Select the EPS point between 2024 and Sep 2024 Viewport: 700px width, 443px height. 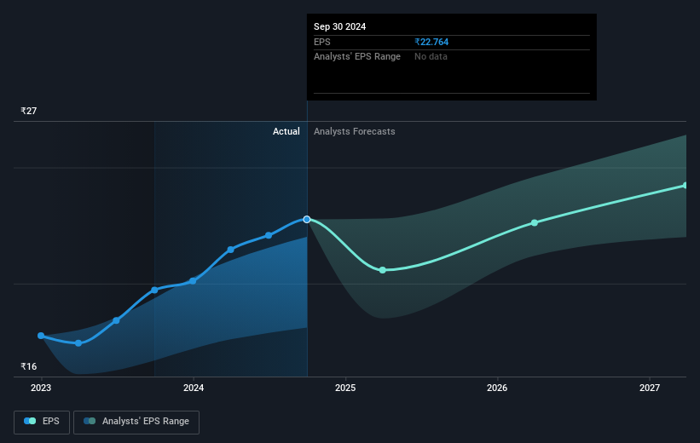click(230, 250)
